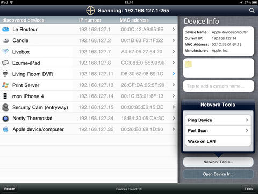
Task: Tap the search magnifier icon
Action: coord(252,11)
